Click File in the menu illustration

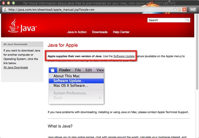pos(78,70)
